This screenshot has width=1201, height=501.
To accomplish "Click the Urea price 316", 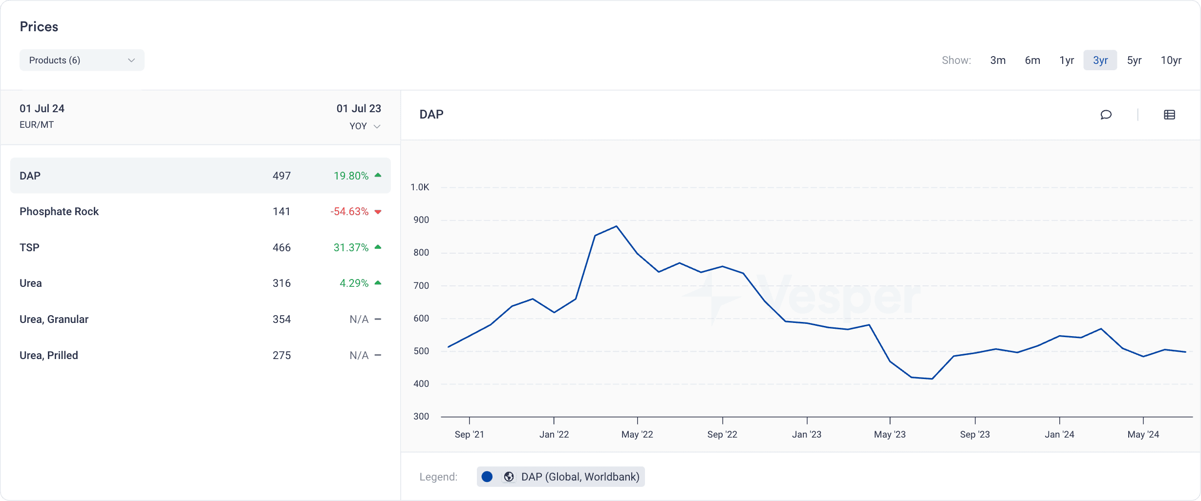I will pyautogui.click(x=281, y=283).
